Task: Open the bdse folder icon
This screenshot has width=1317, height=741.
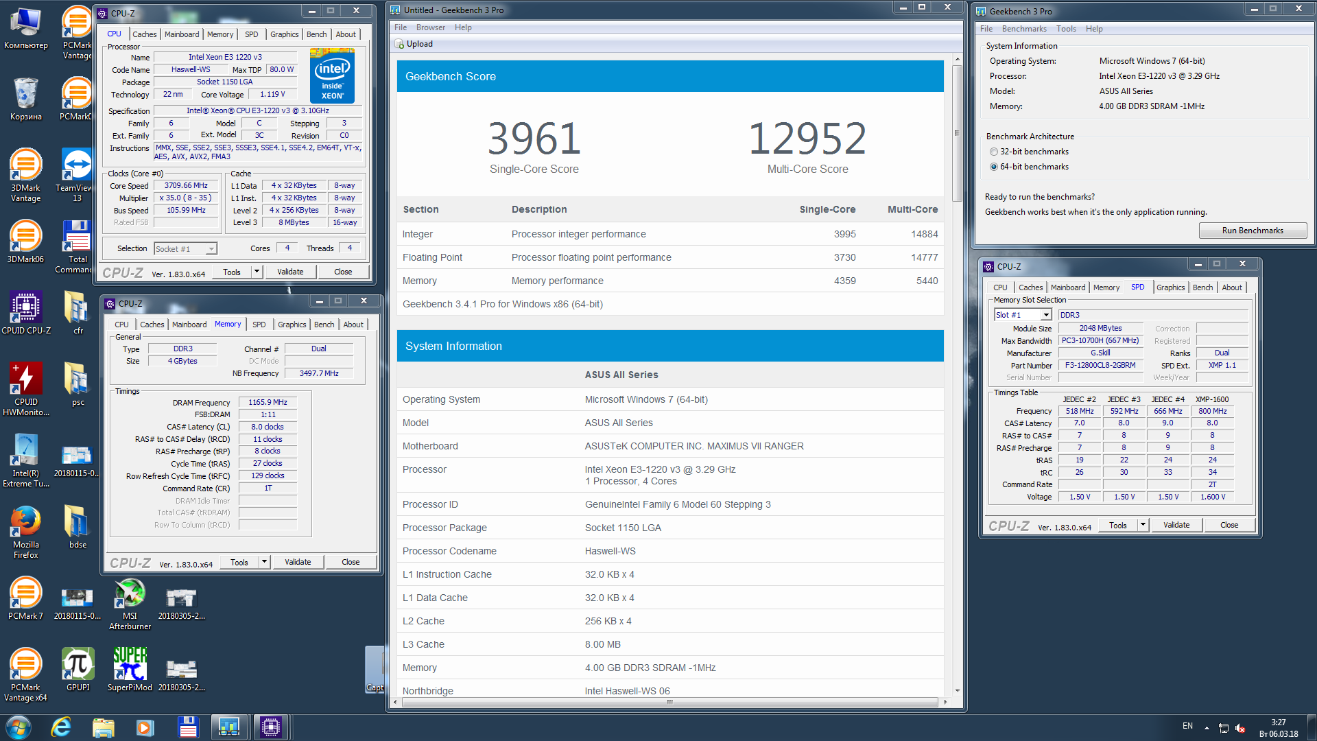Action: tap(78, 527)
